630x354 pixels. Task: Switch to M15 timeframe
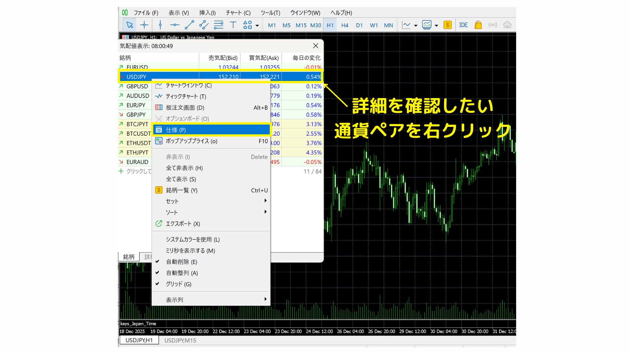(301, 25)
